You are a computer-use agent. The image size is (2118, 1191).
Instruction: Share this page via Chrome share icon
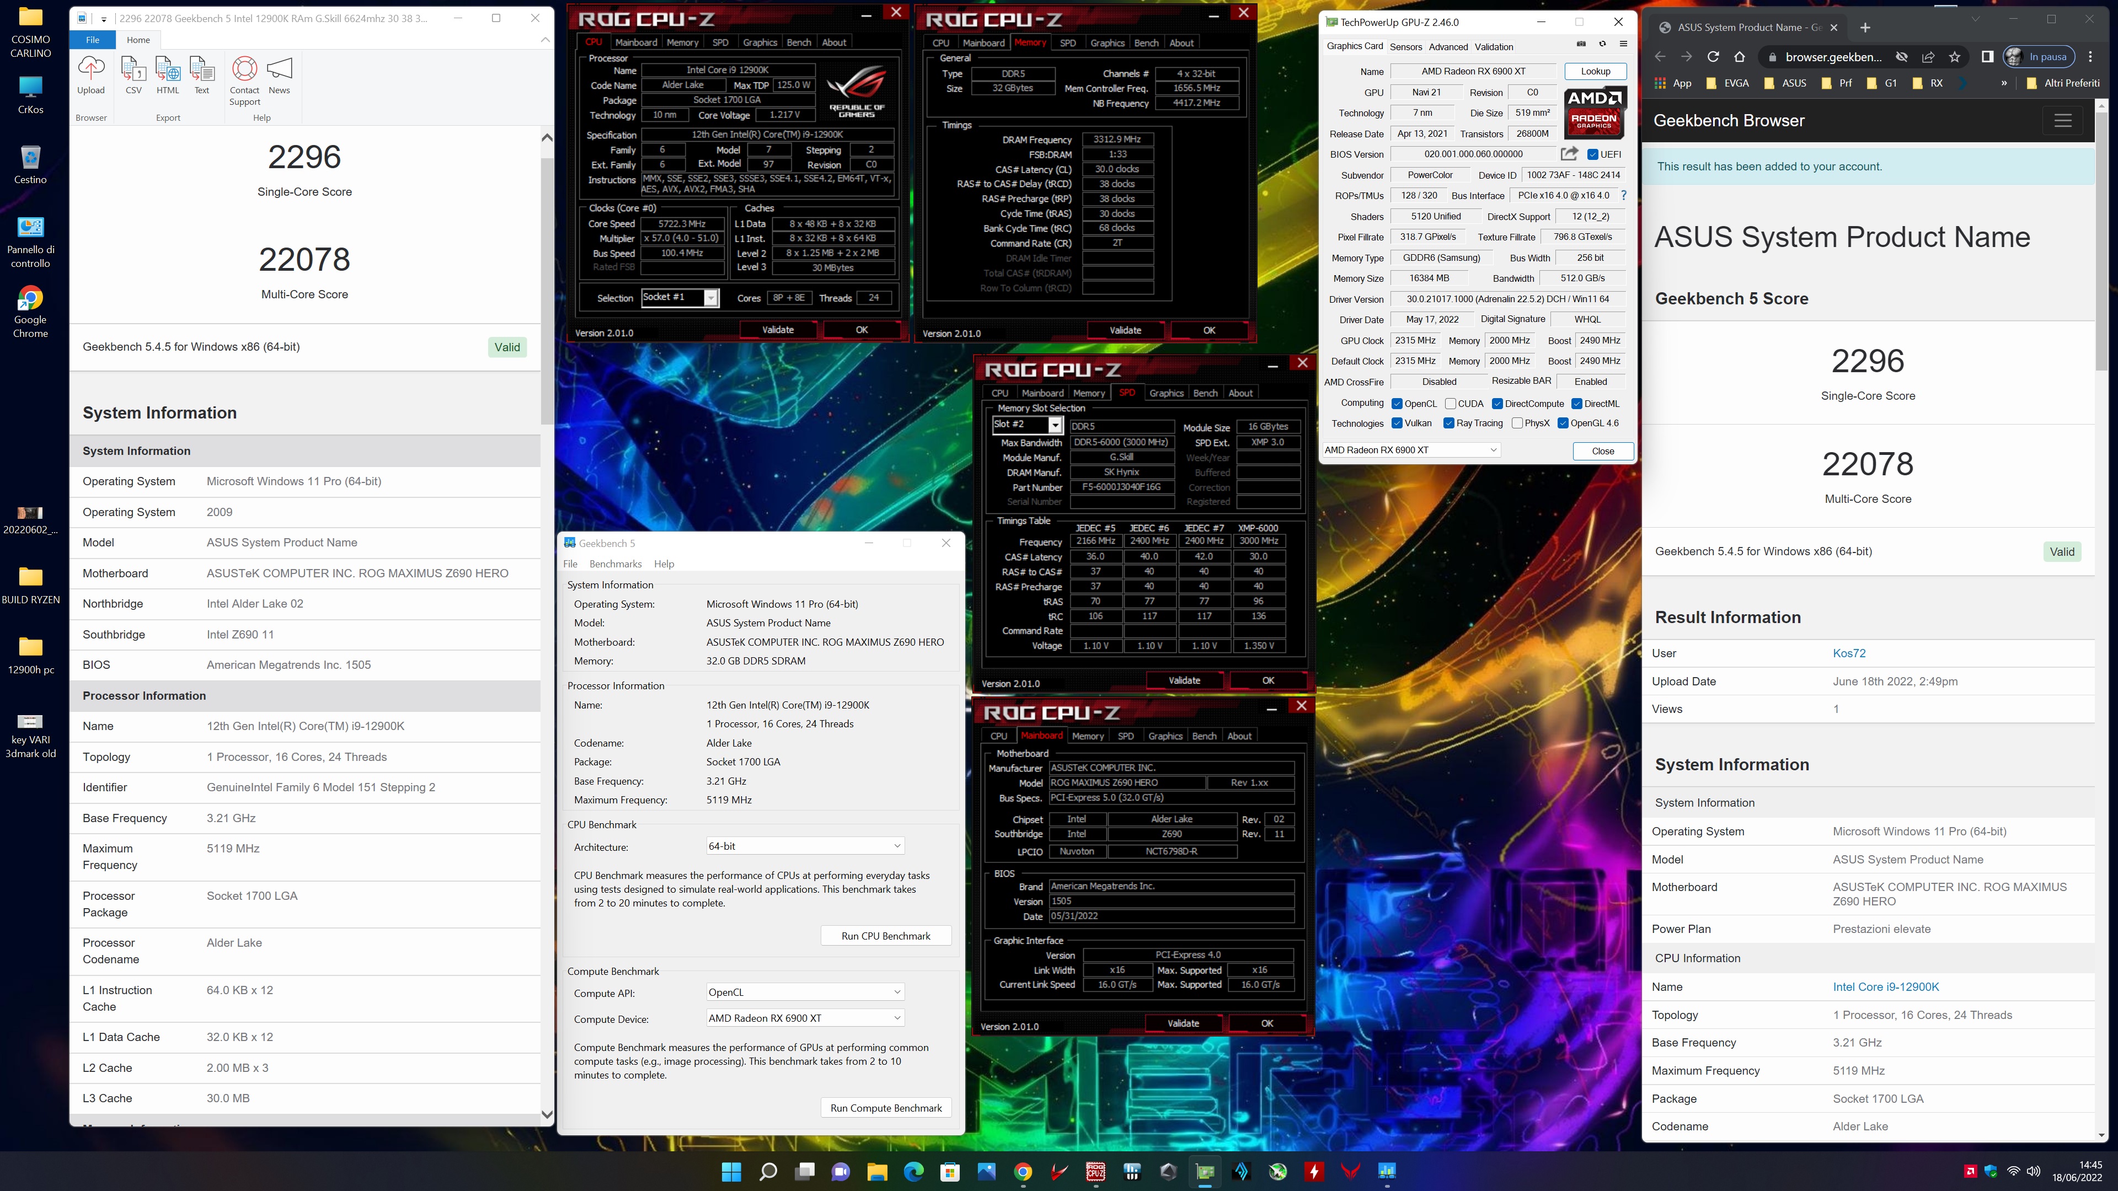coord(1928,57)
